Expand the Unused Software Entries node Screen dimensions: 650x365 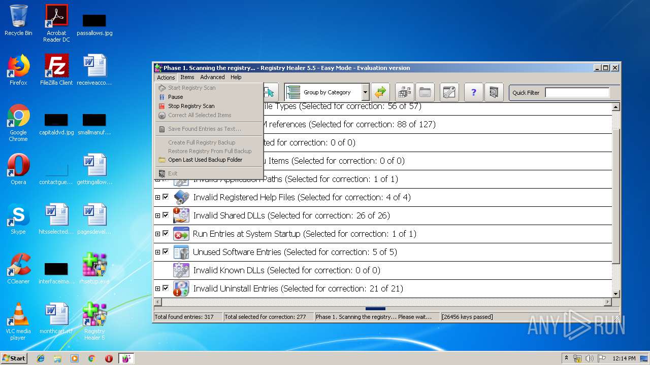pos(157,252)
